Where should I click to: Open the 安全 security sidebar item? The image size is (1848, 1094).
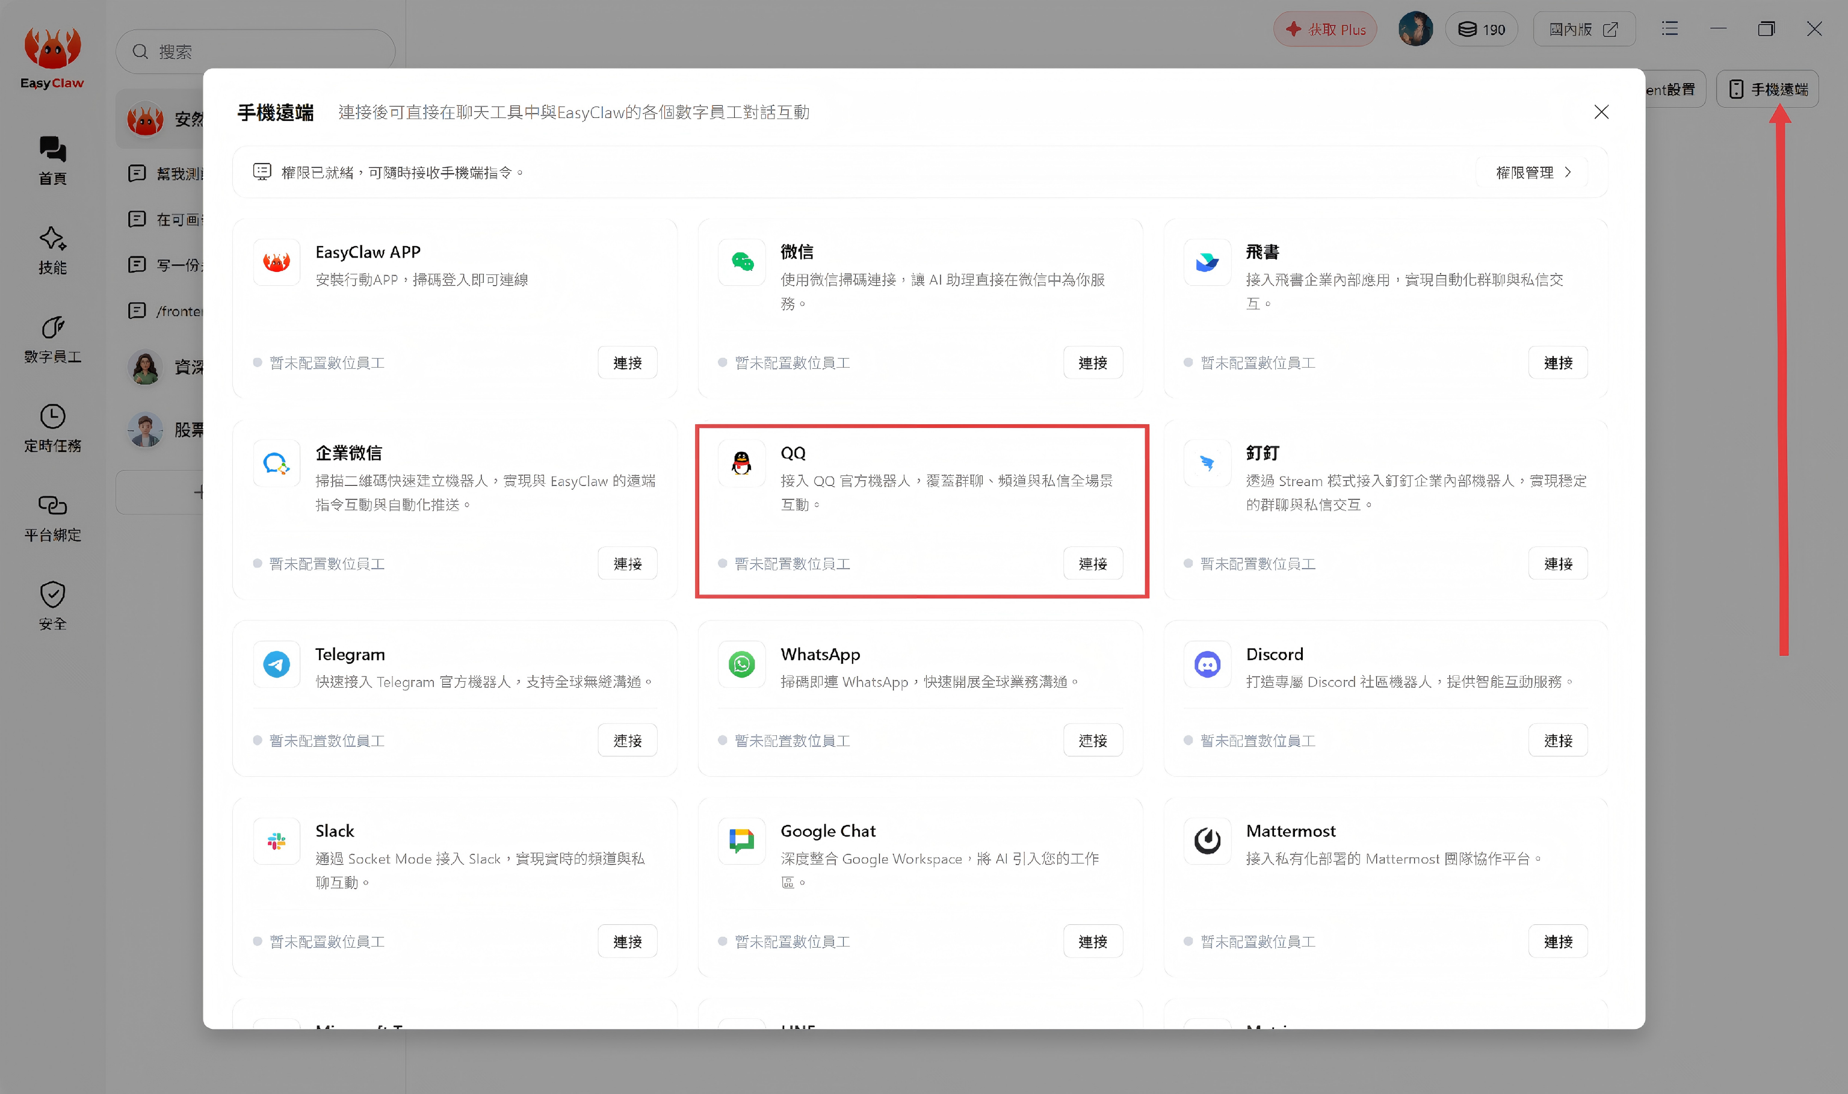[x=52, y=606]
